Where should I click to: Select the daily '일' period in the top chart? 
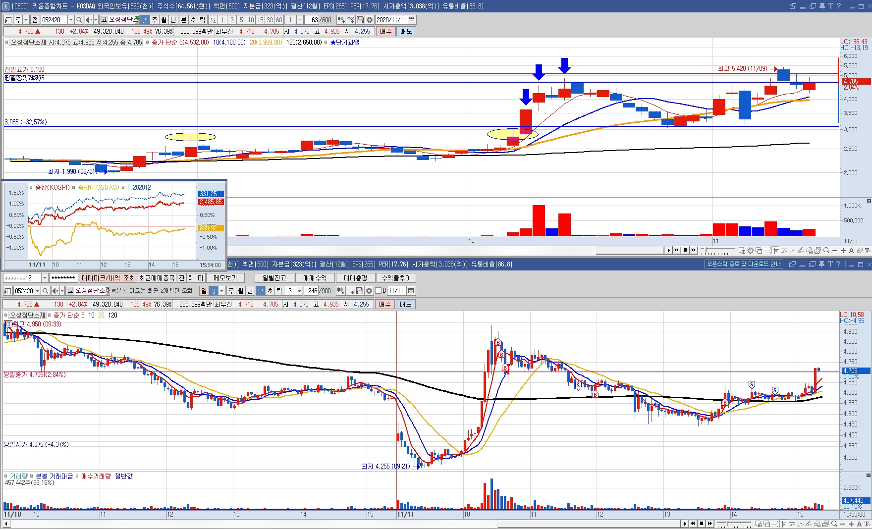(145, 20)
